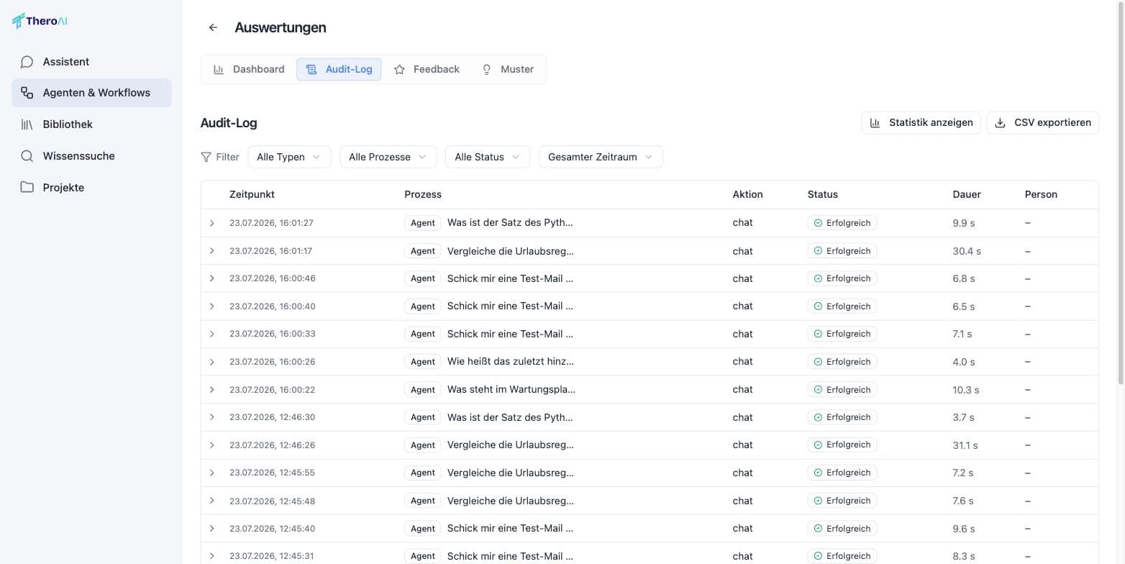Viewport: 1125px width, 564px height.
Task: Click the Assistent chat bubble icon
Action: pos(27,62)
